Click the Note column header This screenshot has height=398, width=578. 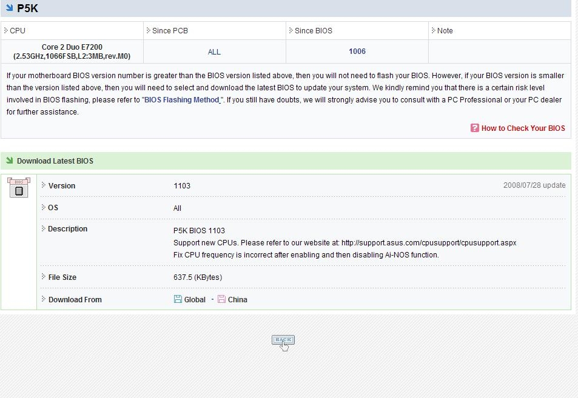445,30
